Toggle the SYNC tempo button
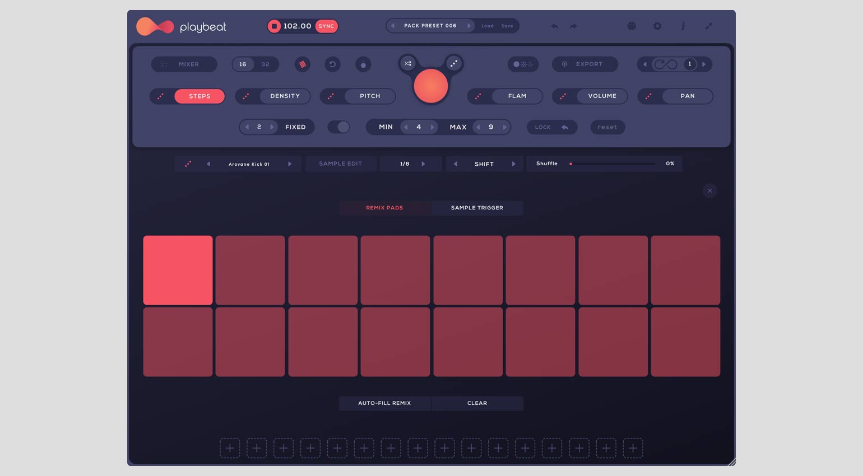 coord(326,26)
